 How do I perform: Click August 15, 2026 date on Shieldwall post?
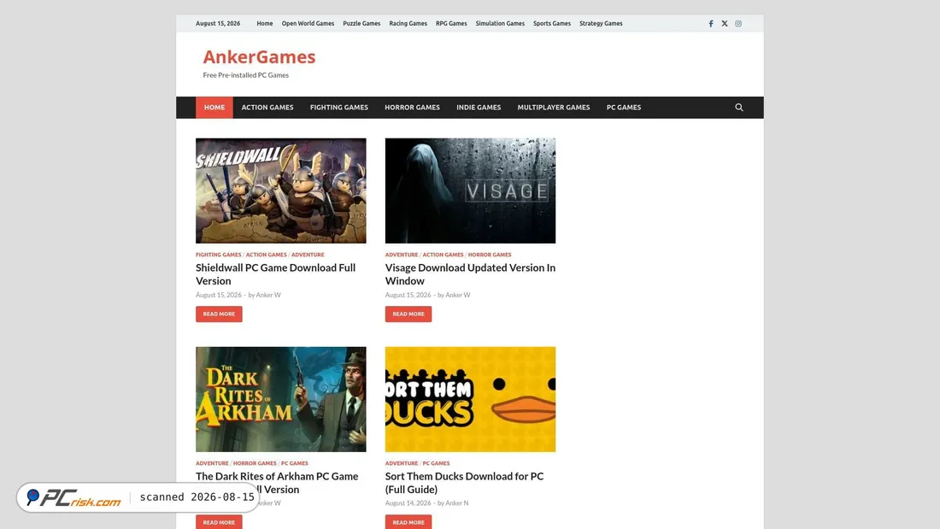click(218, 295)
